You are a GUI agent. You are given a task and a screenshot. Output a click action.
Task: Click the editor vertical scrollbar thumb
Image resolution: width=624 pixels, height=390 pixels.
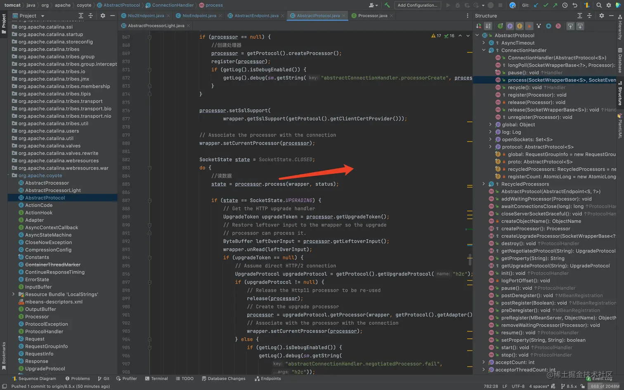pyautogui.click(x=470, y=260)
